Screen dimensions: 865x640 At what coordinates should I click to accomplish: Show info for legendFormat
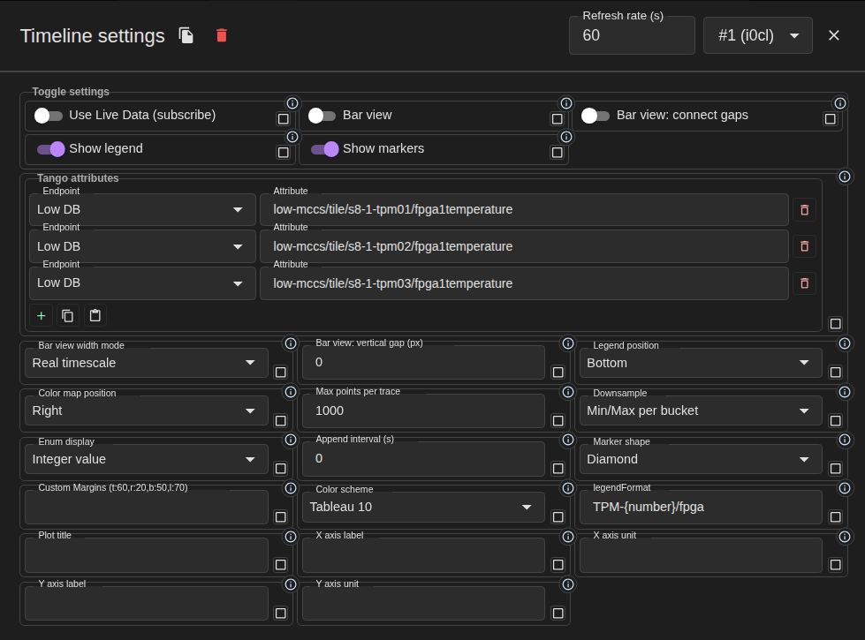[x=845, y=488]
